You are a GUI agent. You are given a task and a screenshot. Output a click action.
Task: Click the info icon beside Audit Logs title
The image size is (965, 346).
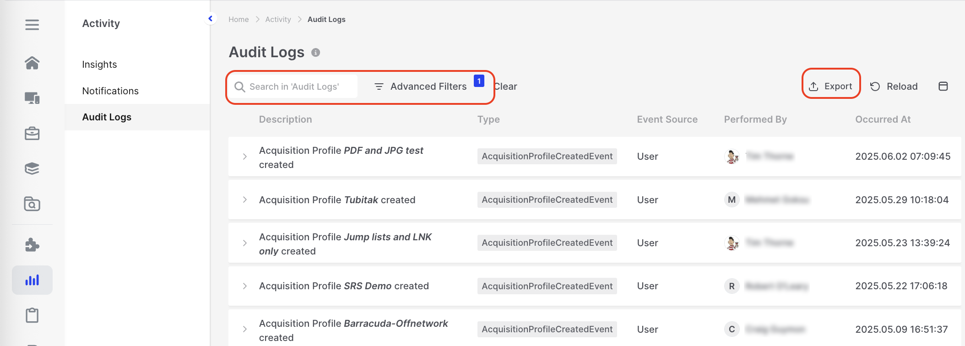(x=315, y=53)
